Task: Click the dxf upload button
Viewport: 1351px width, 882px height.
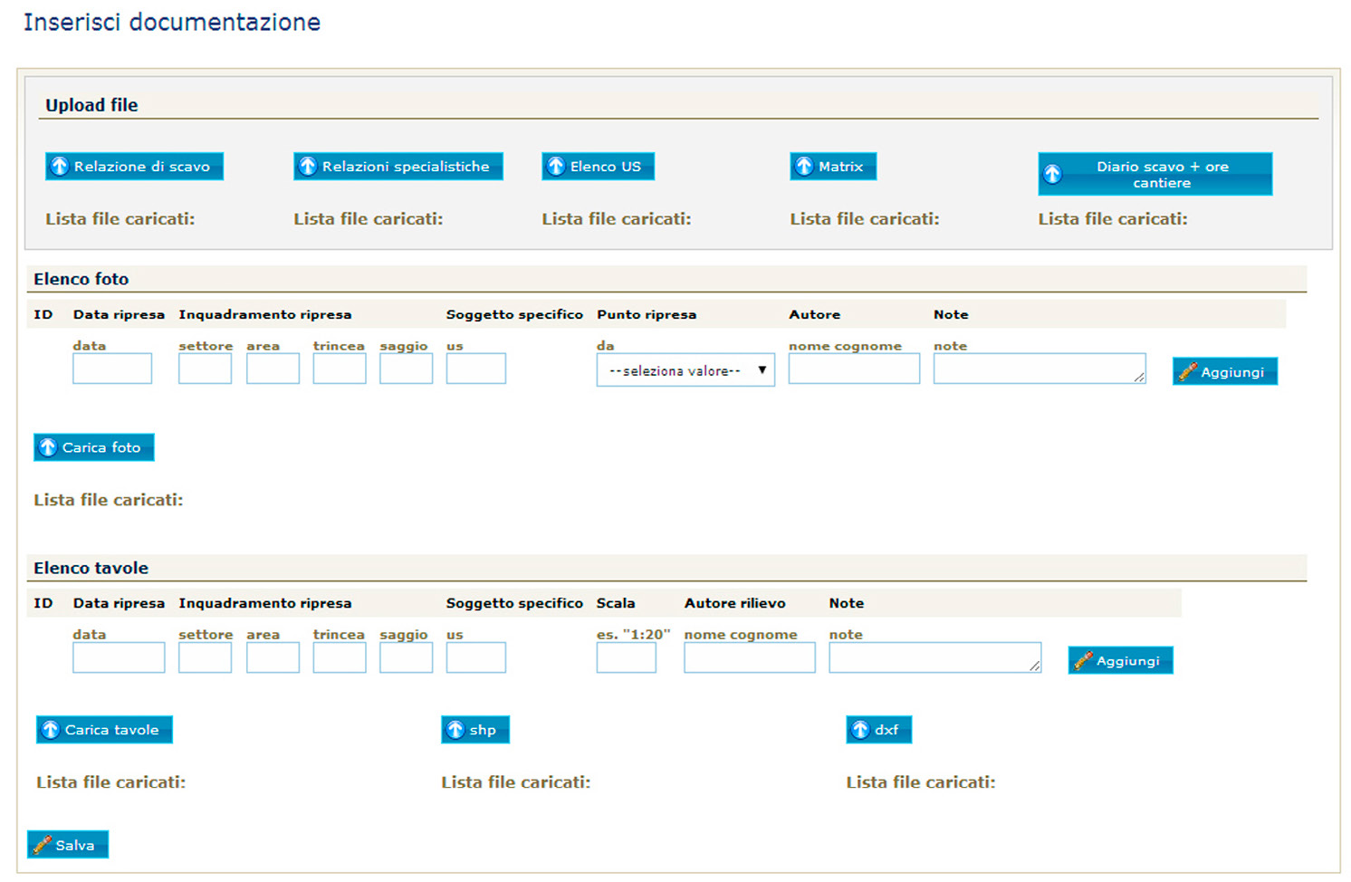Action: pyautogui.click(x=878, y=730)
